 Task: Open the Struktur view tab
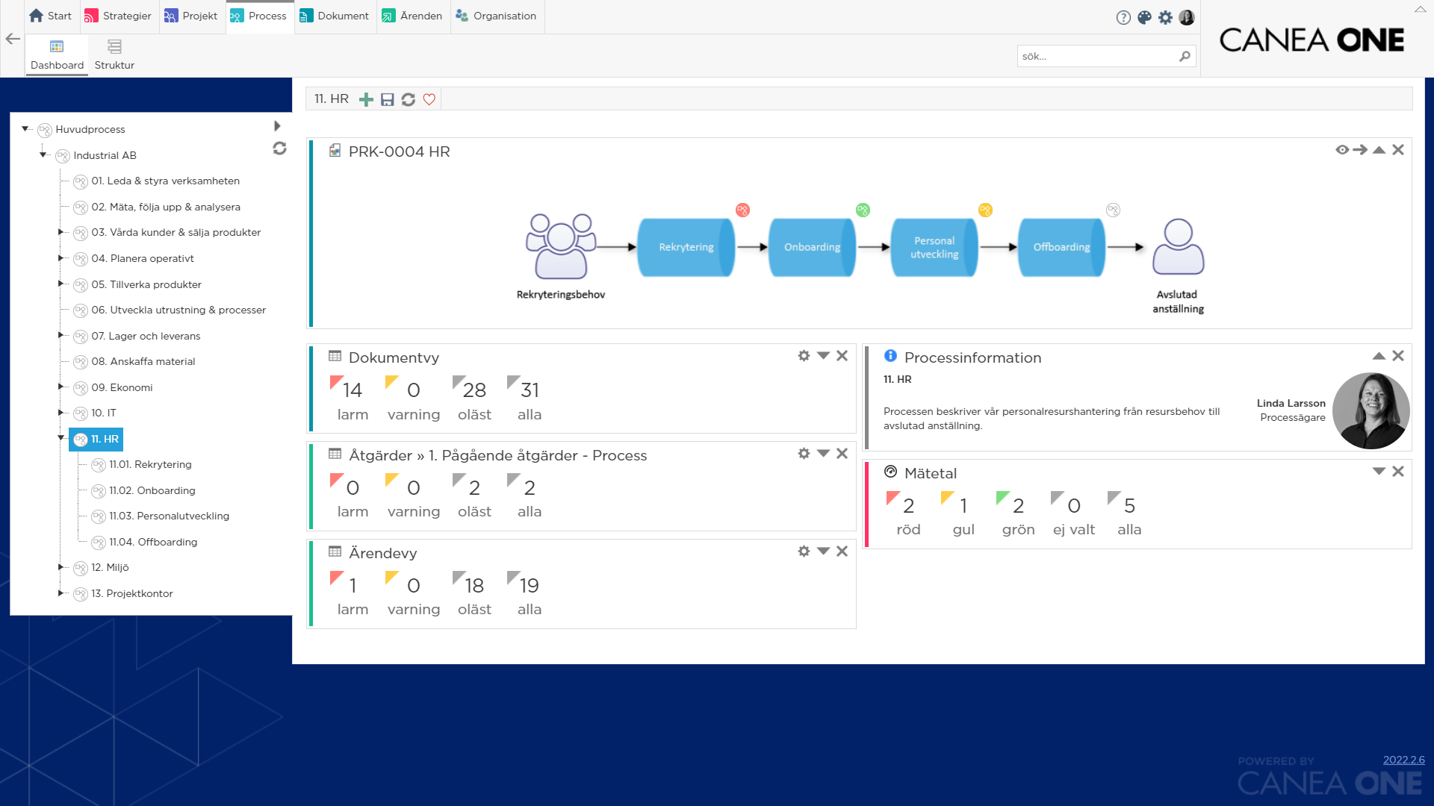coord(114,55)
